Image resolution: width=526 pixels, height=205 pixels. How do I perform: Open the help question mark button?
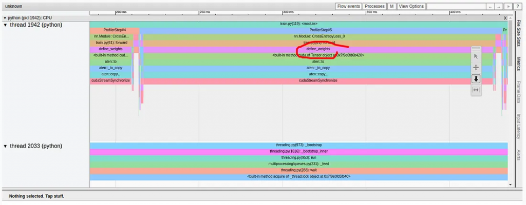coord(516,6)
